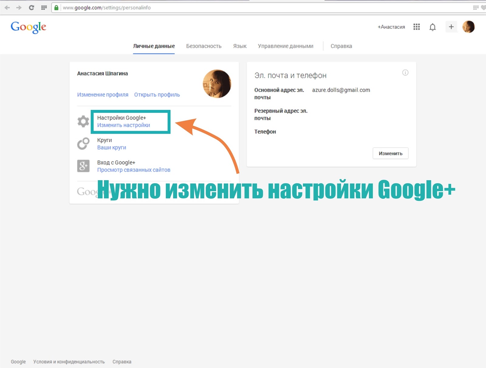Open the +Анастасия profile link

391,27
